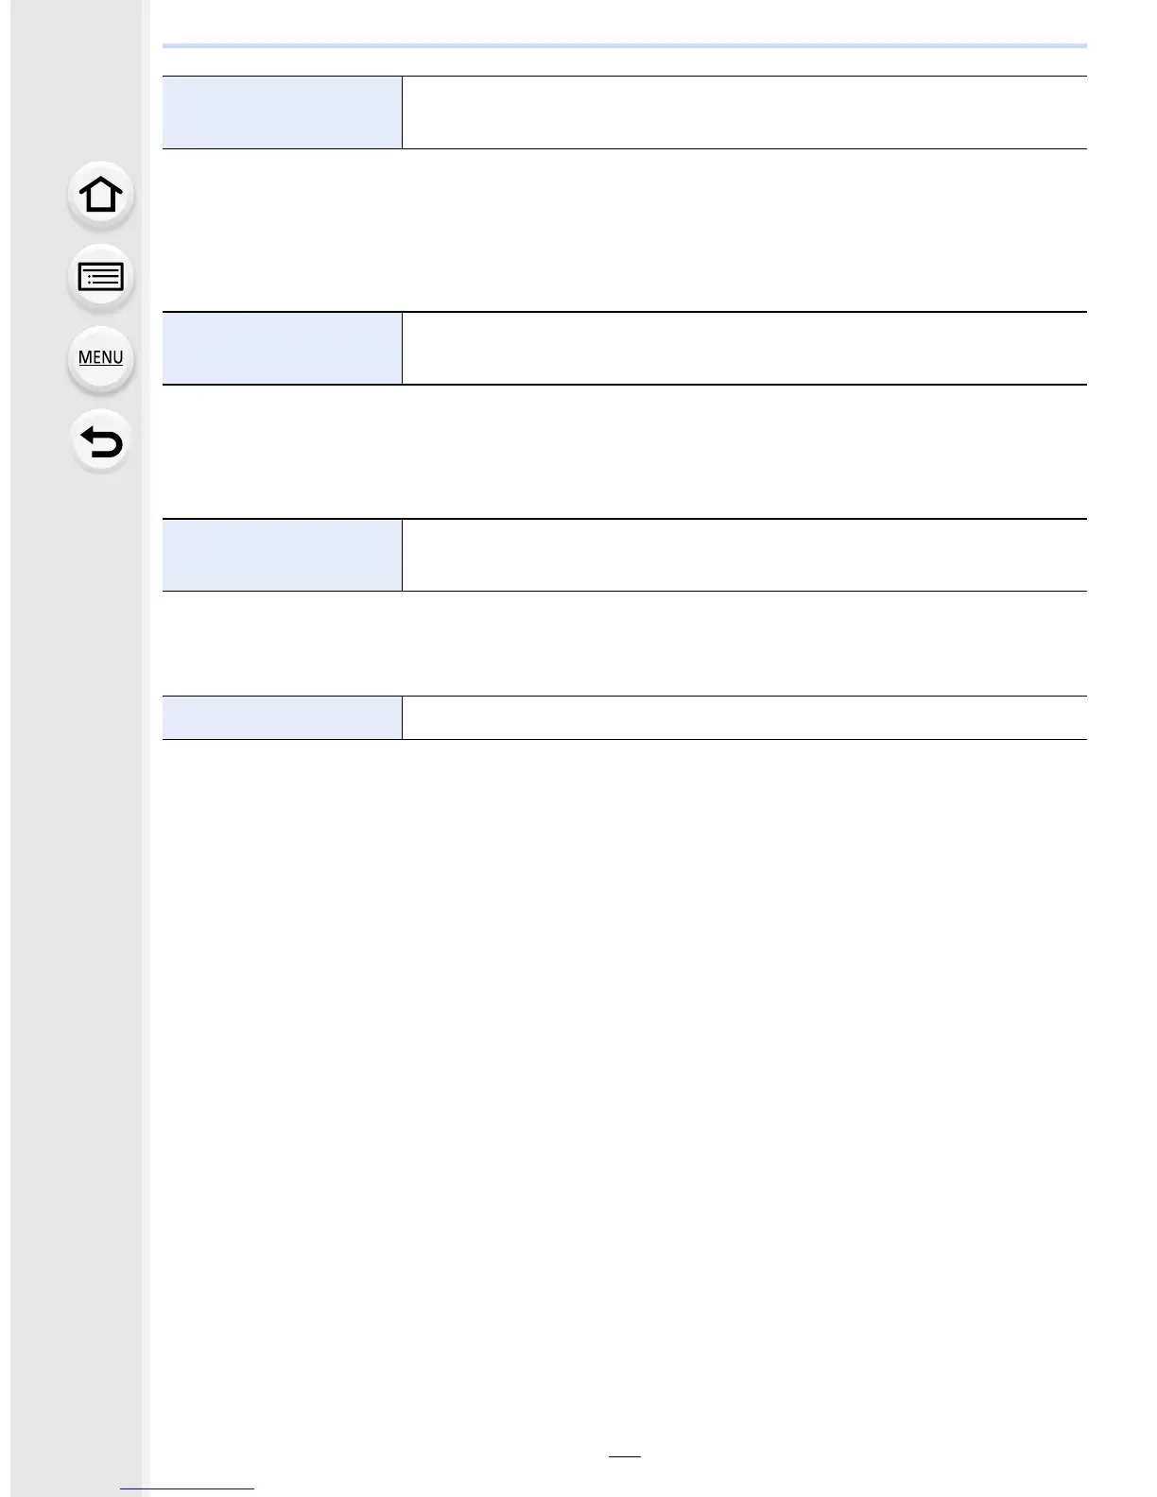Click the light blue header rule at page top
The width and height of the screenshot is (1157, 1497).
pyautogui.click(x=625, y=45)
